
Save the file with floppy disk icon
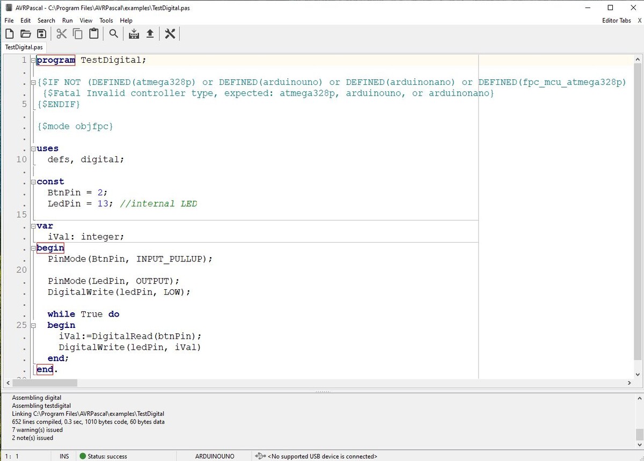[41, 34]
